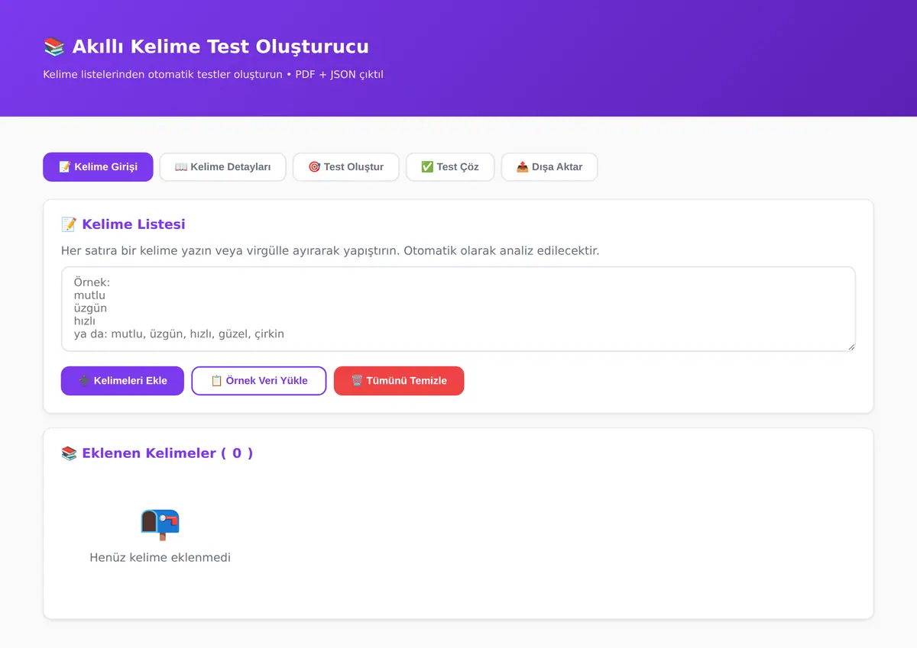Screen dimensions: 917x648
Task: Click the outbox icon on Dışa Aktar
Action: [x=523, y=167]
